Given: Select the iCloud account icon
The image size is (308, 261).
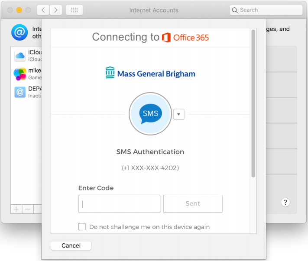Looking at the screenshot, I should pos(20,55).
